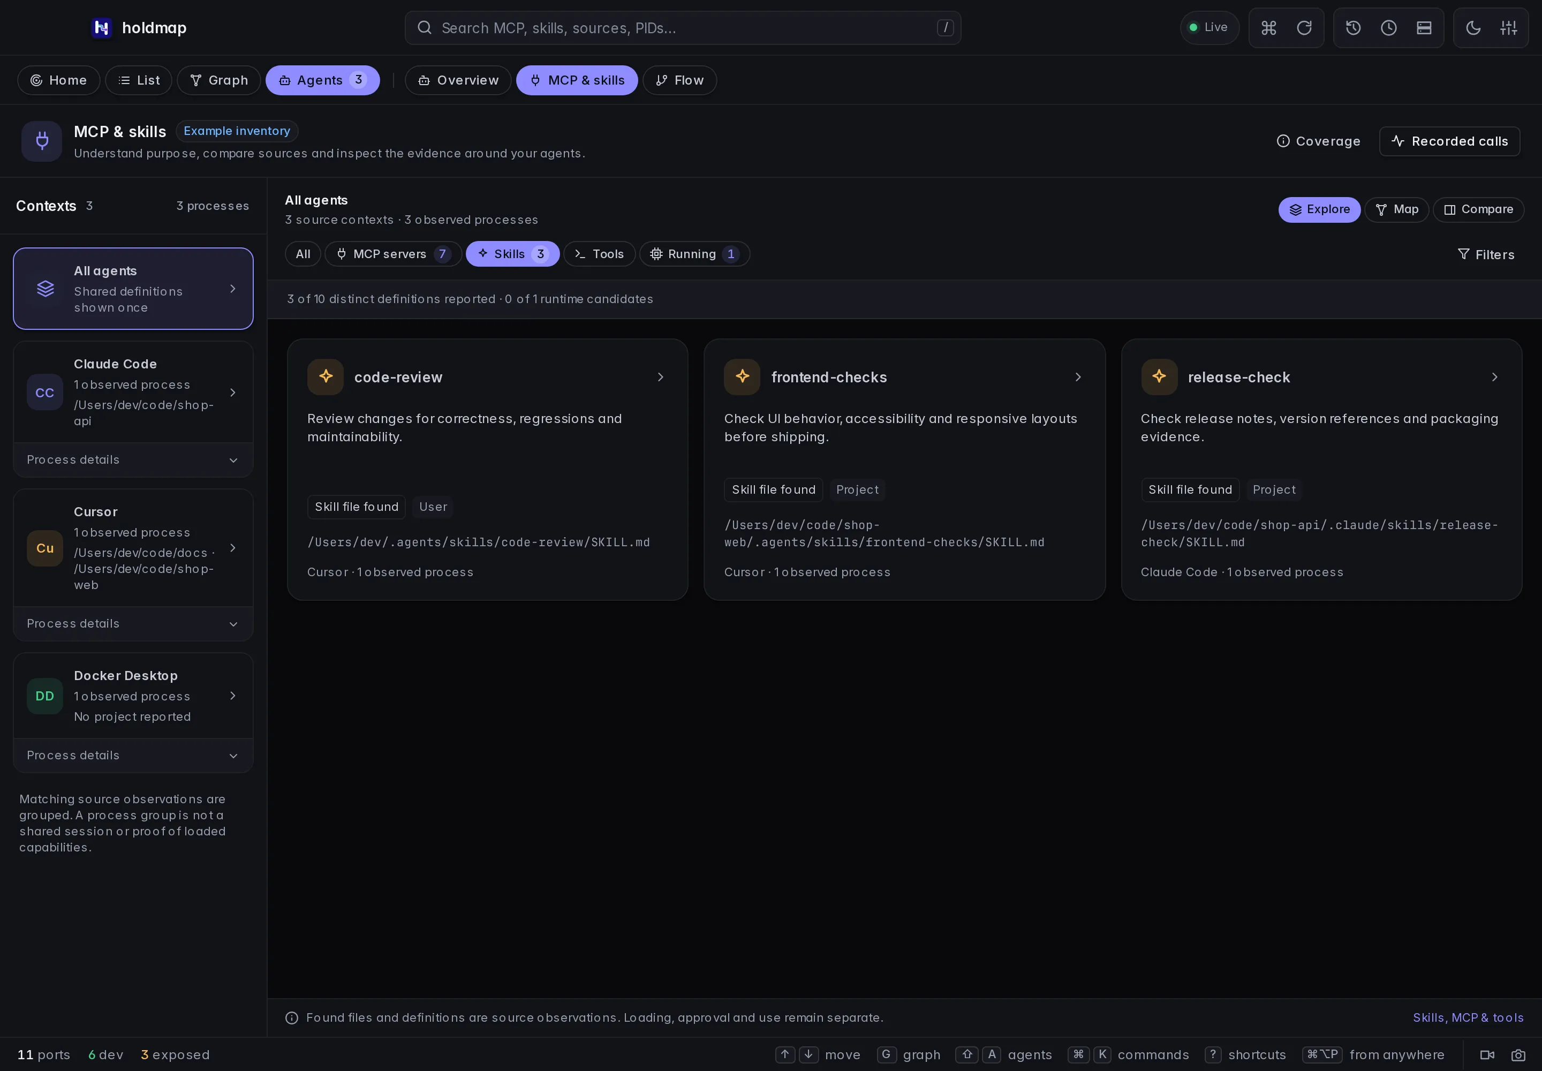Click the layers icon in All agents card
Screen dimensions: 1542x1071
pos(45,289)
